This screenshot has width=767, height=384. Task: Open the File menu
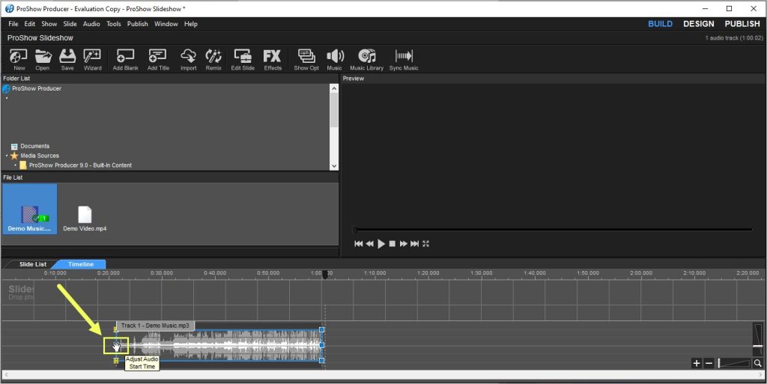(13, 24)
